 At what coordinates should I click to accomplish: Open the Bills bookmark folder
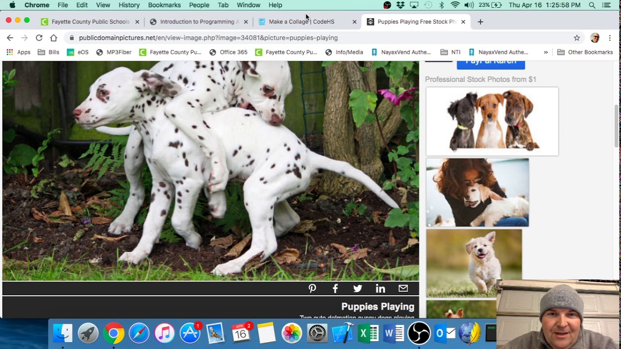pos(49,52)
